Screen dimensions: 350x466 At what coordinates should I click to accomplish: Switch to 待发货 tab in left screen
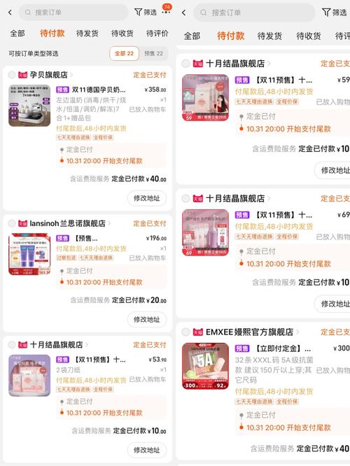(x=87, y=34)
